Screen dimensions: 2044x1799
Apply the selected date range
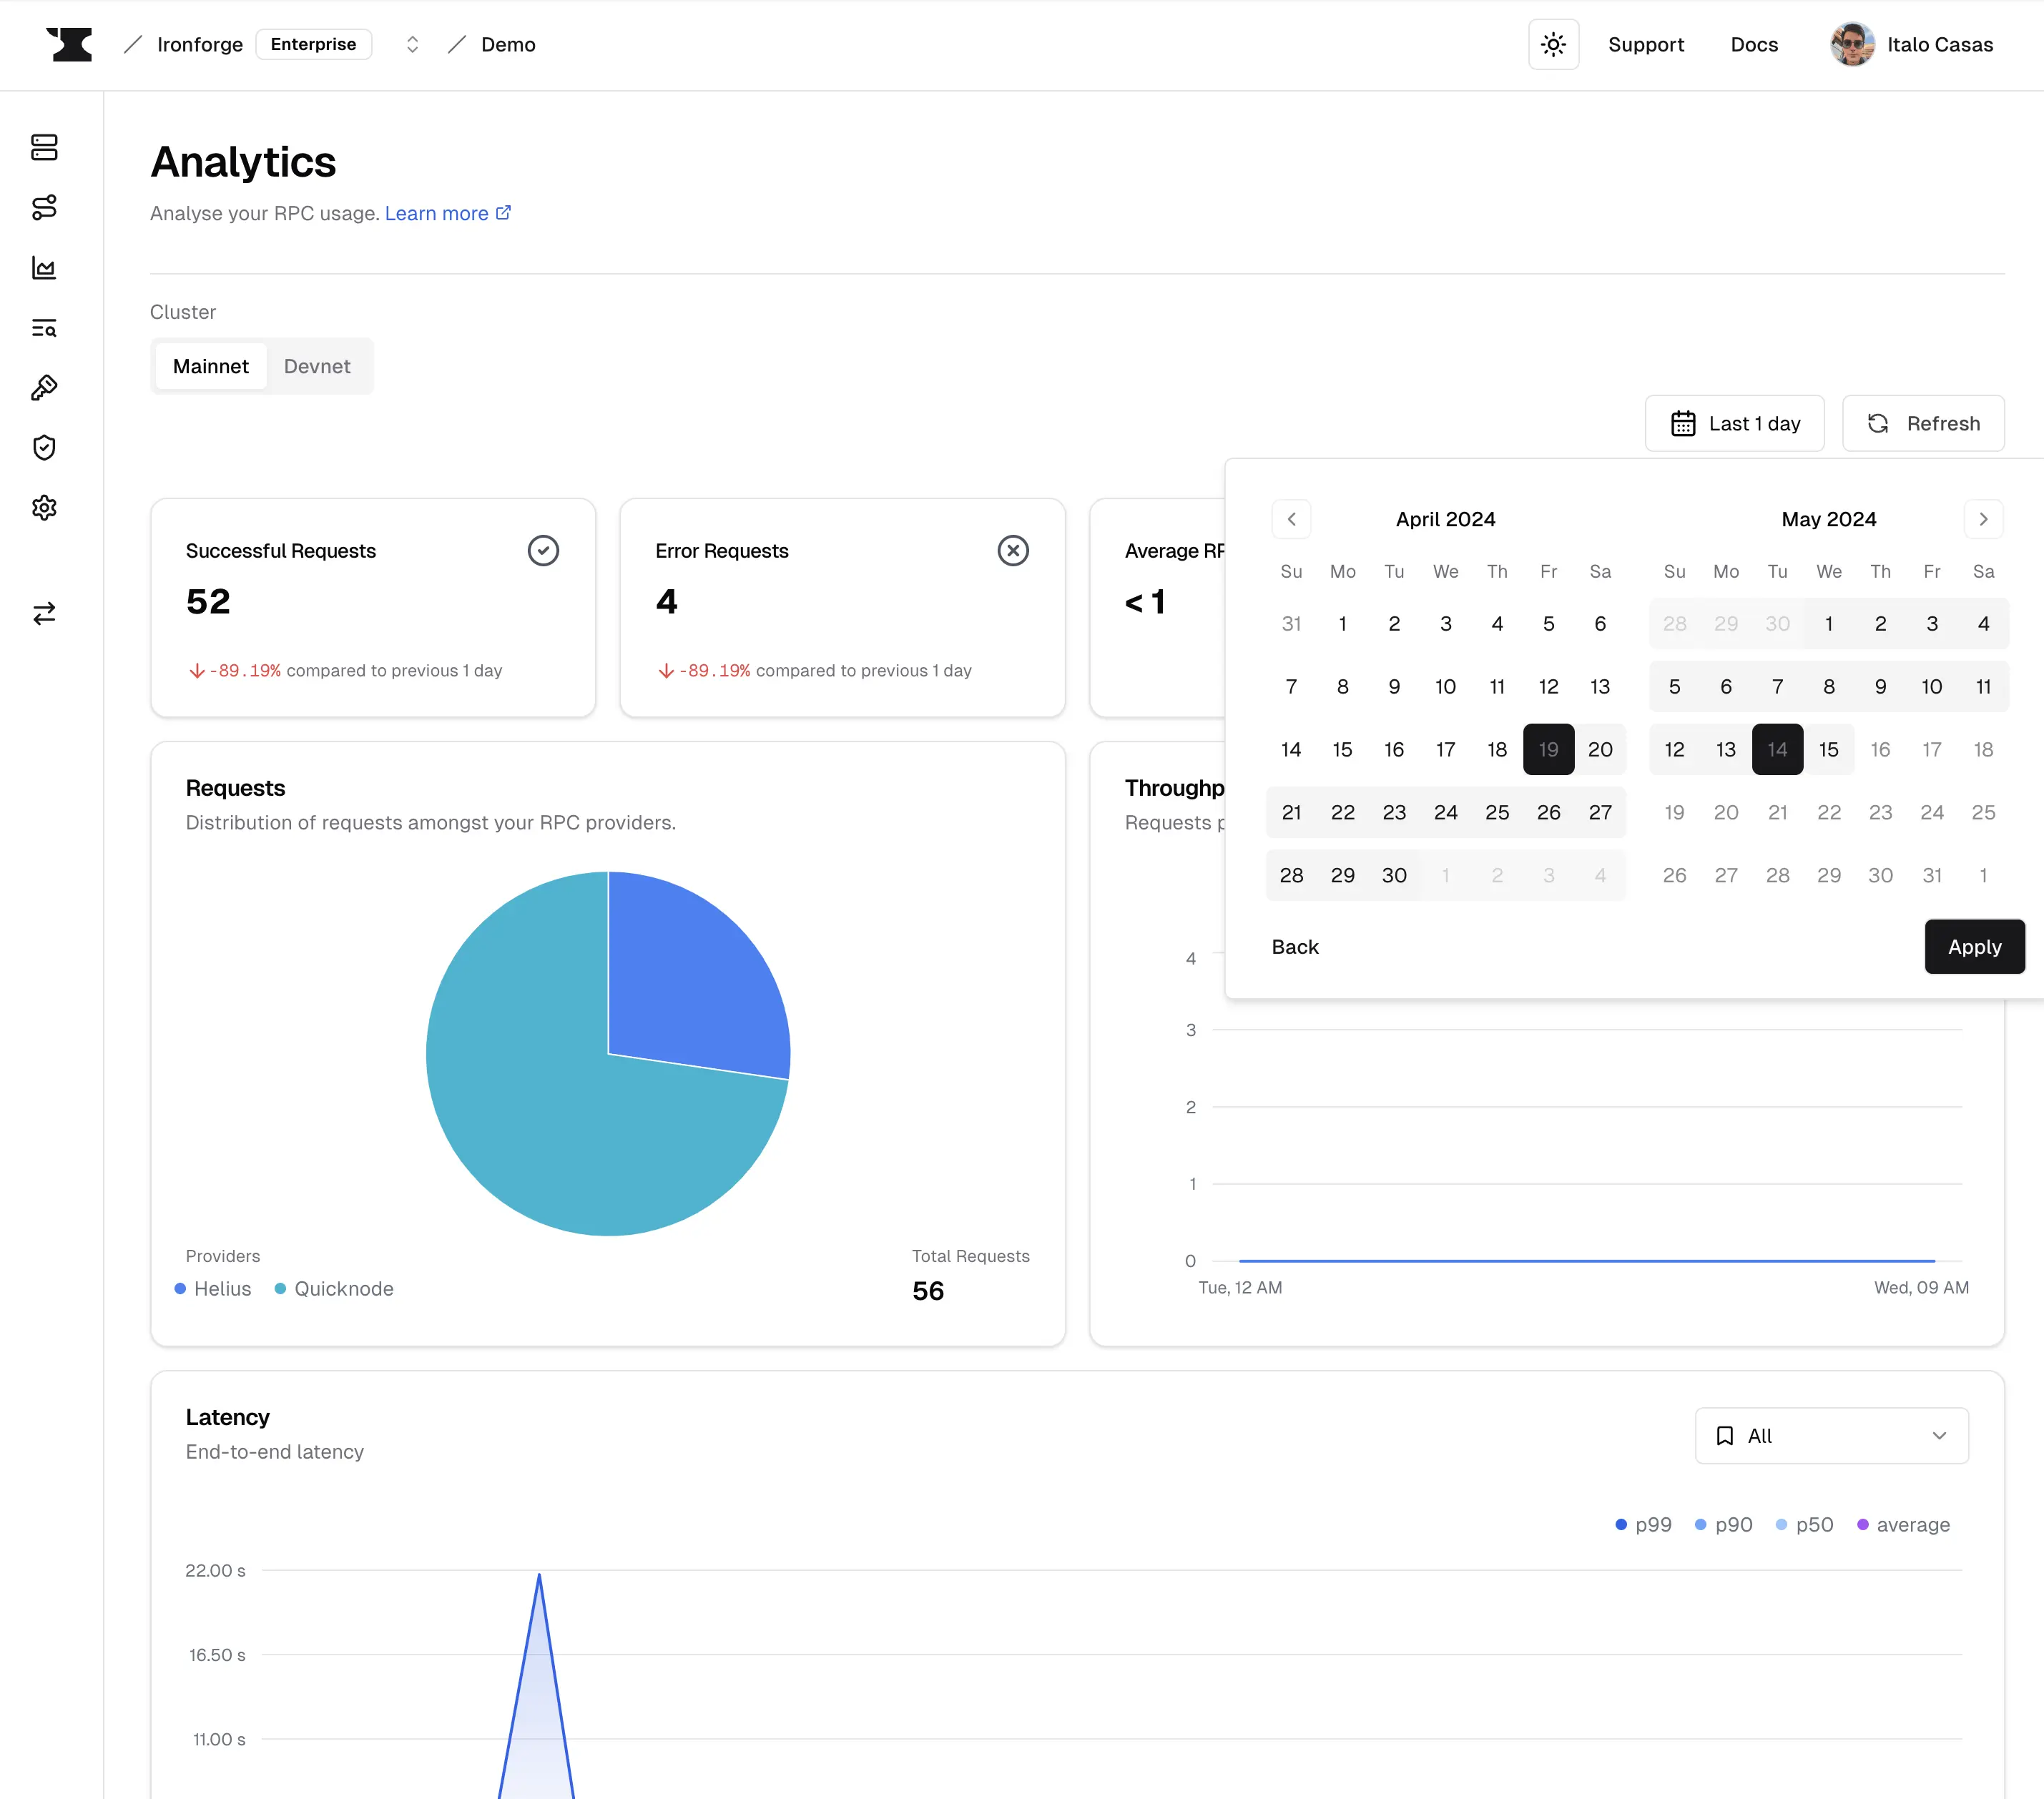point(1974,946)
